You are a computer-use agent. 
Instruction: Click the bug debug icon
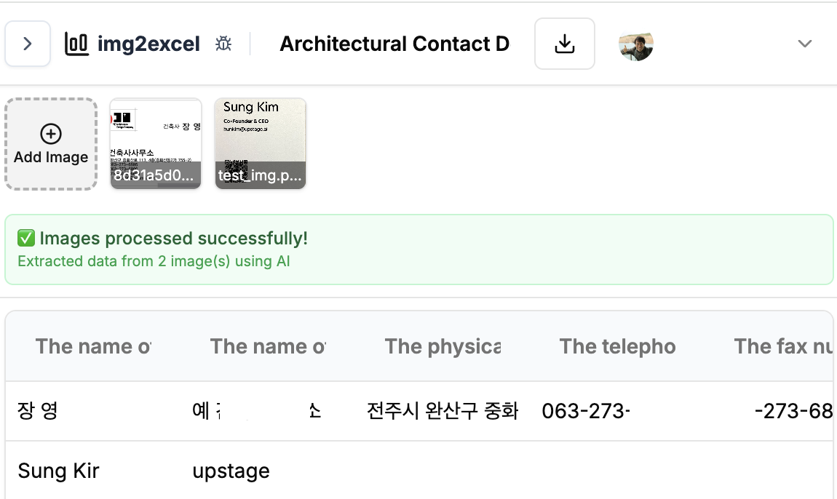tap(223, 44)
